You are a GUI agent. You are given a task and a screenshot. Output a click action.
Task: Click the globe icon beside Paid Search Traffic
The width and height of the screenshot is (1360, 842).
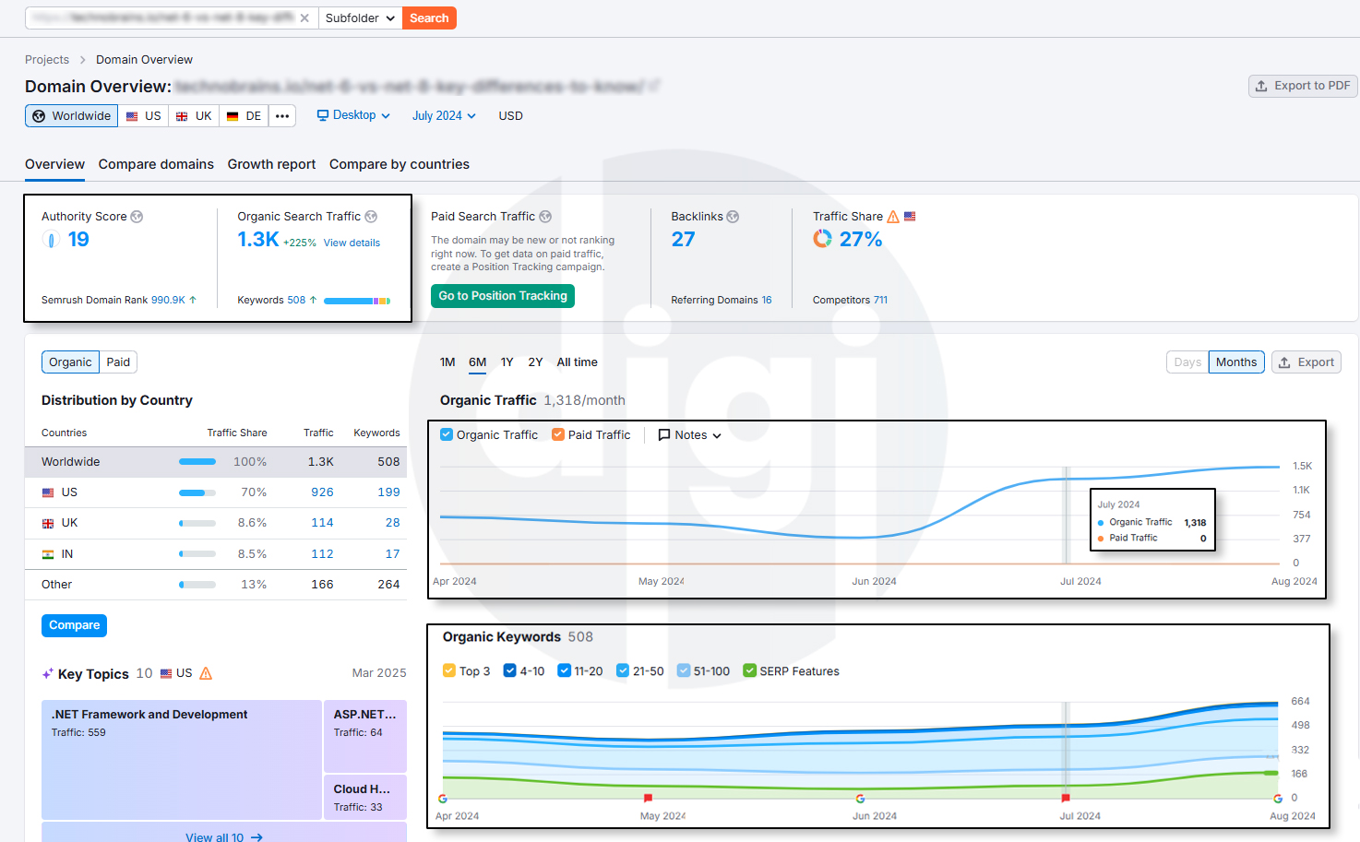pyautogui.click(x=545, y=217)
